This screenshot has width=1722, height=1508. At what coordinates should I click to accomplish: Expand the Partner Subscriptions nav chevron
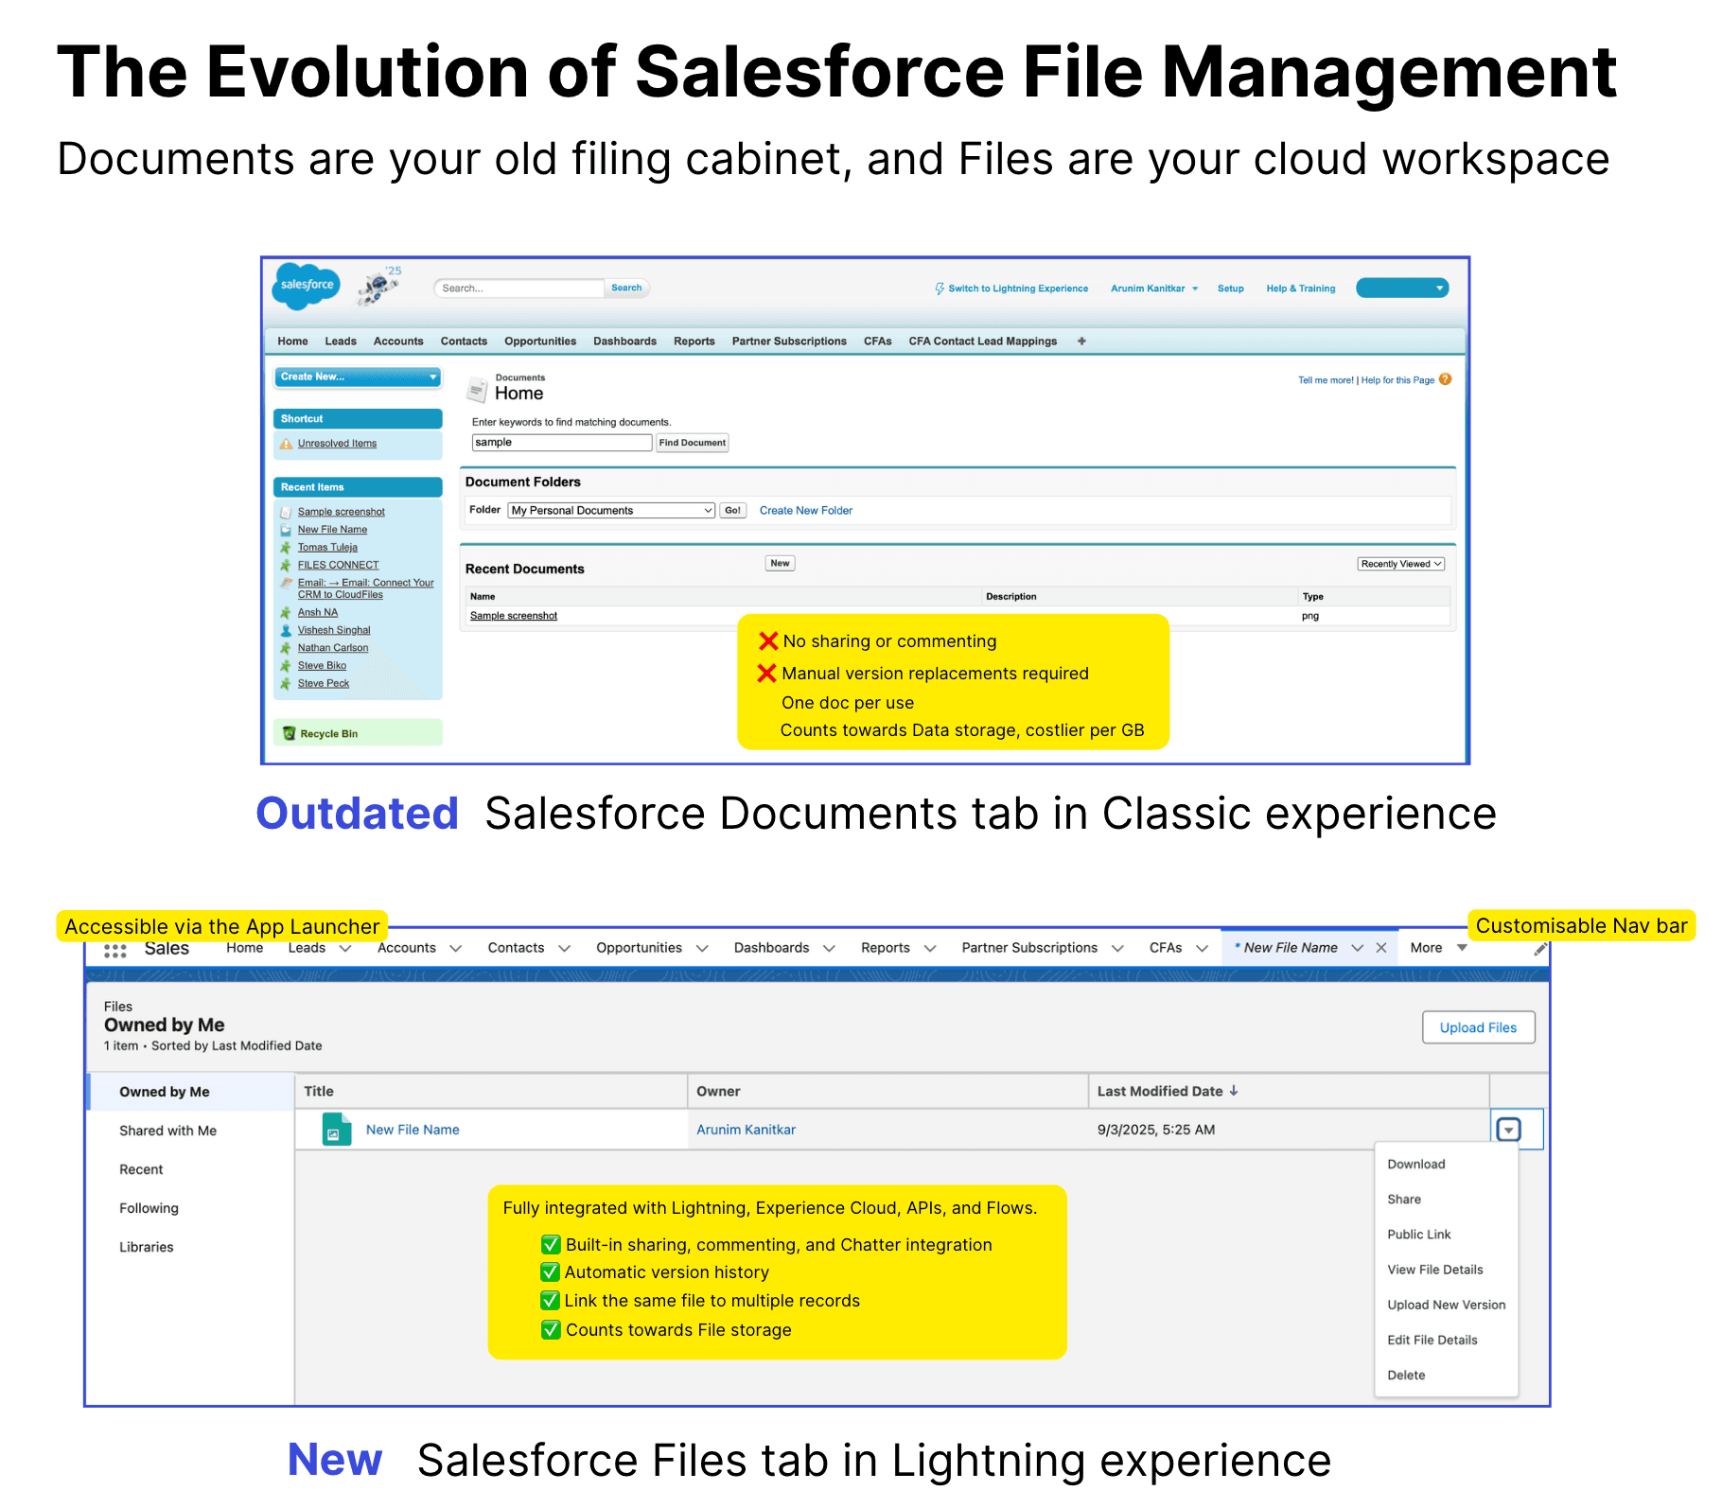[x=1117, y=948]
